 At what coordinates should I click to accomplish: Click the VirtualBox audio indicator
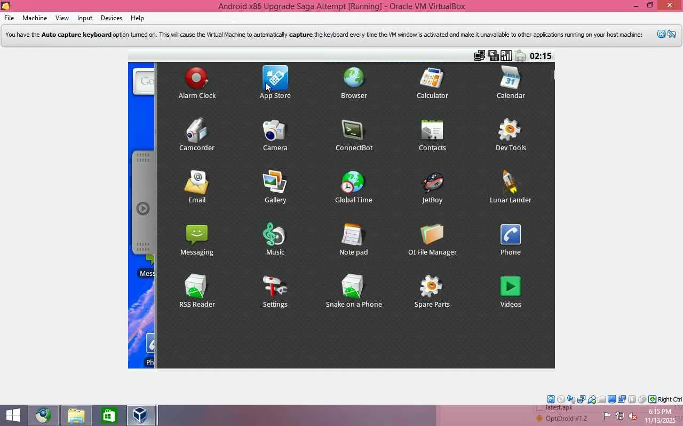coord(571,399)
